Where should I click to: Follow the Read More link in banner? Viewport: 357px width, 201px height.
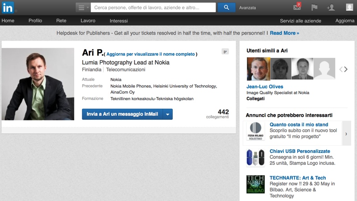coord(284,33)
